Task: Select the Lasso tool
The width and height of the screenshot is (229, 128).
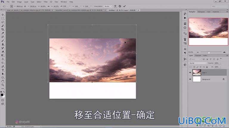Action: click(3, 22)
